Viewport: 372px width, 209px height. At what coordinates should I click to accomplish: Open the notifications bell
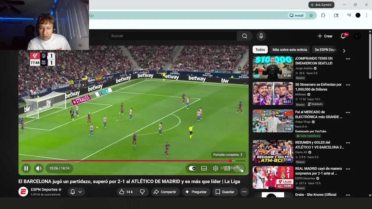[x=343, y=36]
